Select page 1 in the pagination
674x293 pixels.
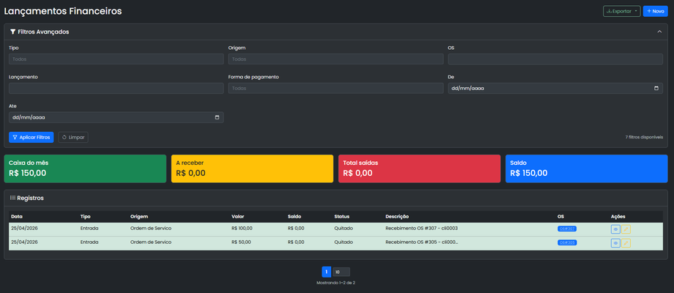[x=326, y=272]
